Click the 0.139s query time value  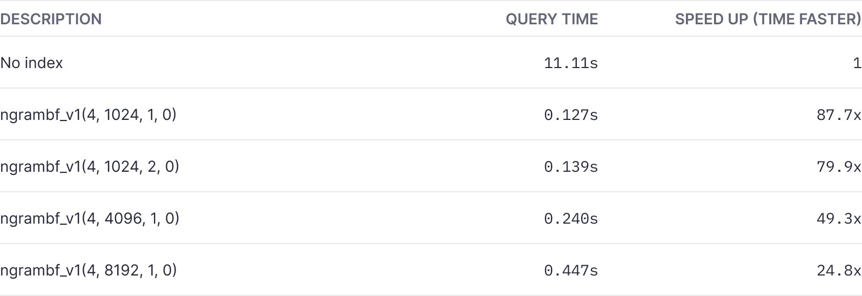click(x=570, y=167)
